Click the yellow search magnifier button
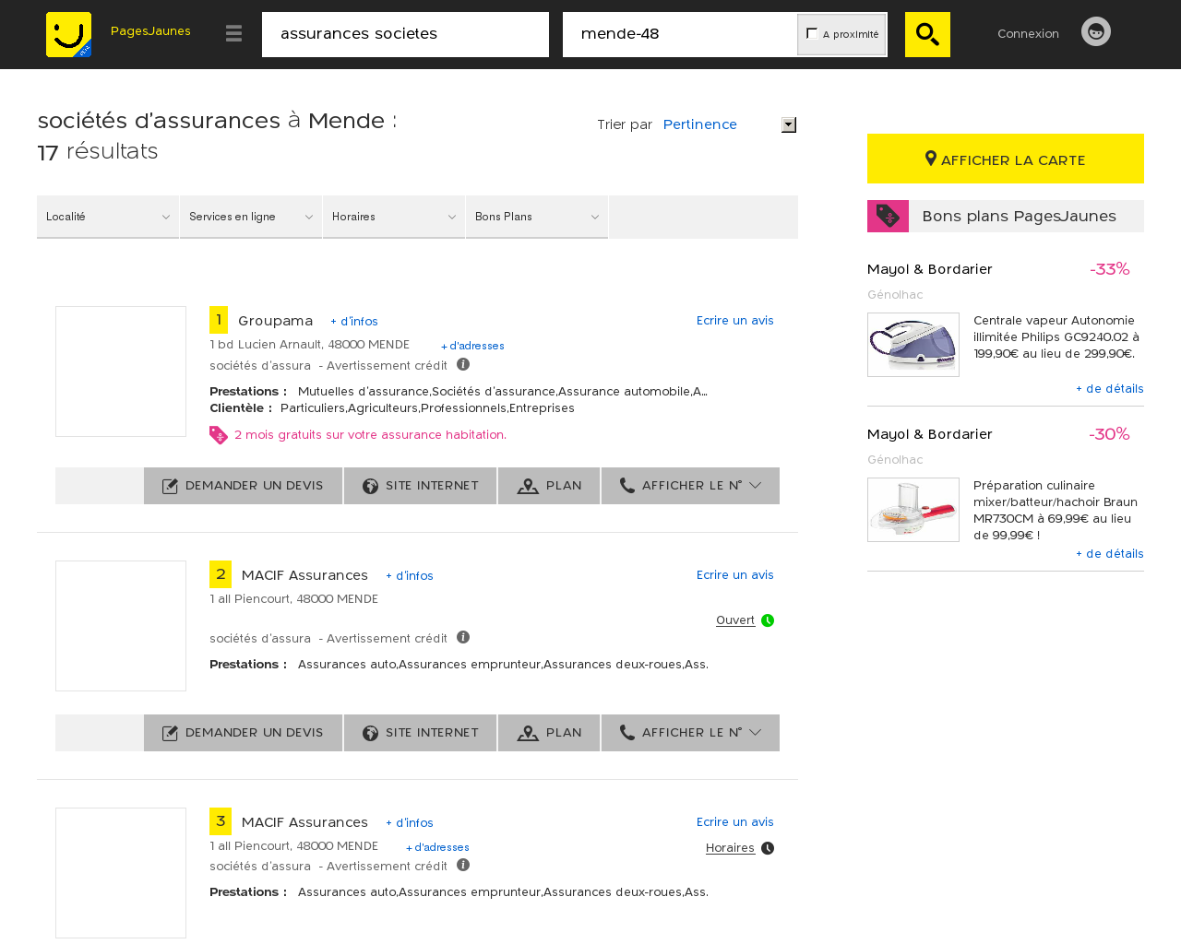Screen dimensions: 1181x944 coord(927,34)
